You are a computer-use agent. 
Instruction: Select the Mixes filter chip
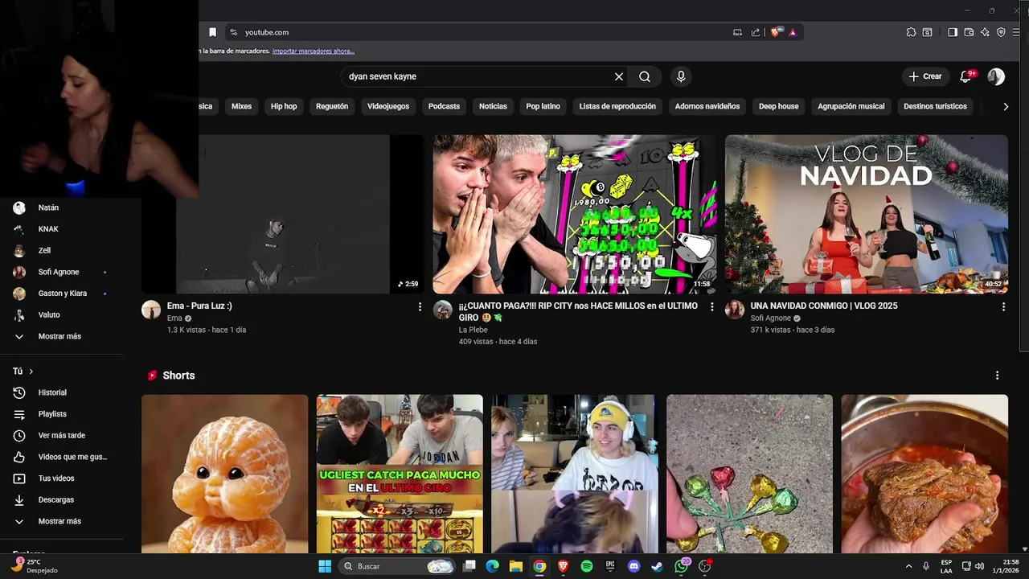pos(241,106)
